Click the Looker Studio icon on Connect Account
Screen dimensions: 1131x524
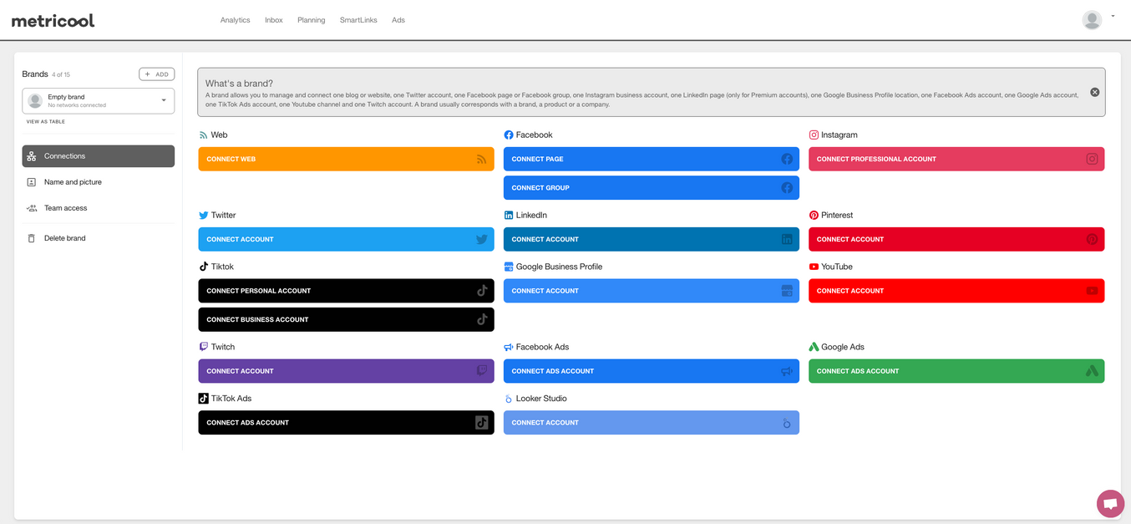[x=787, y=423]
